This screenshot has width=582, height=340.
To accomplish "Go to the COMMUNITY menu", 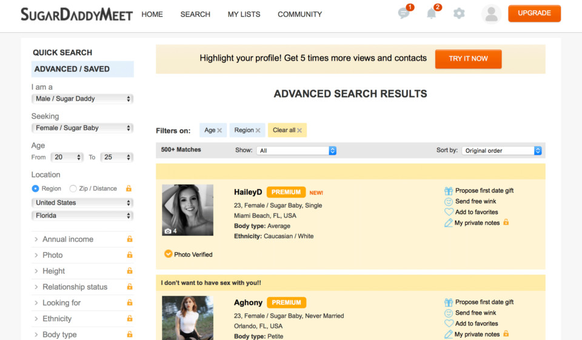I will tap(299, 14).
